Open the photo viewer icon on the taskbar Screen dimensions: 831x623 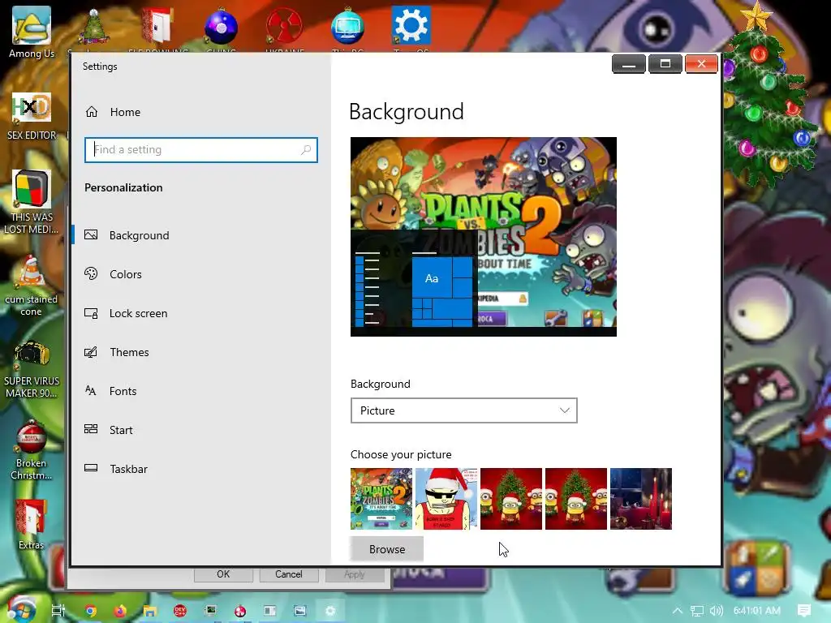tap(300, 611)
